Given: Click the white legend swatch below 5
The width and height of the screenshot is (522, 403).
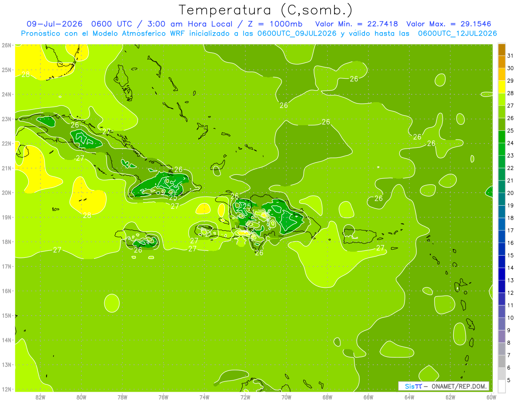Looking at the screenshot, I should [502, 386].
